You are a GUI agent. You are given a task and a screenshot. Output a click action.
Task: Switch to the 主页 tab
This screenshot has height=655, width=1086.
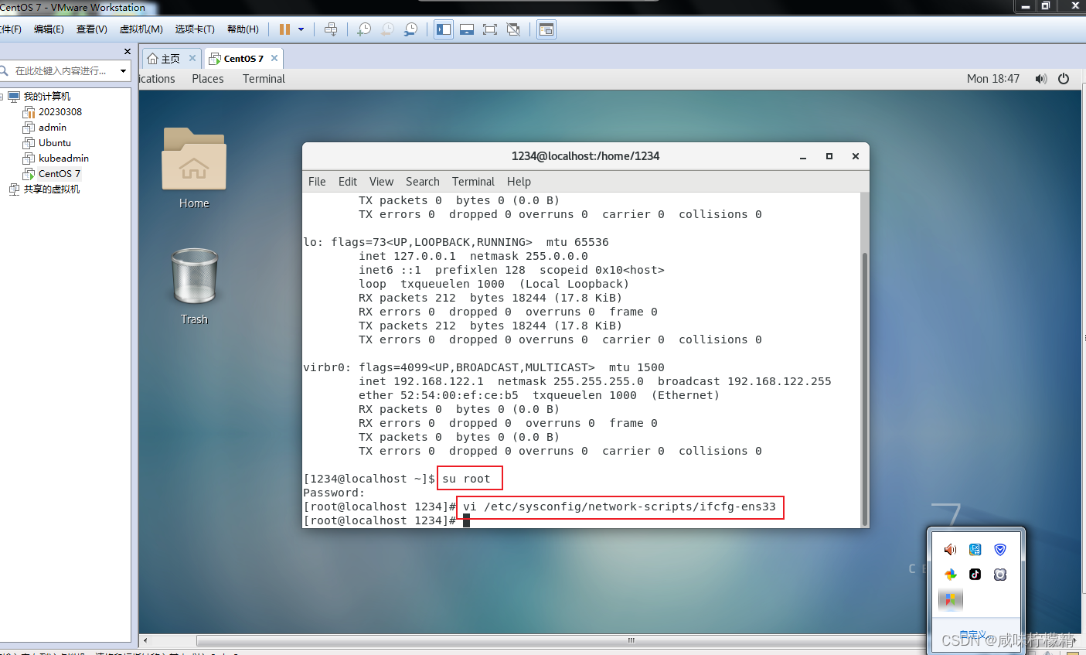(x=171, y=57)
